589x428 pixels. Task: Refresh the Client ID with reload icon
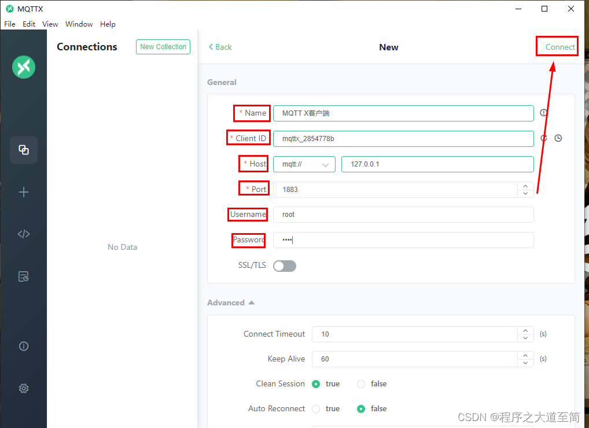pos(544,138)
